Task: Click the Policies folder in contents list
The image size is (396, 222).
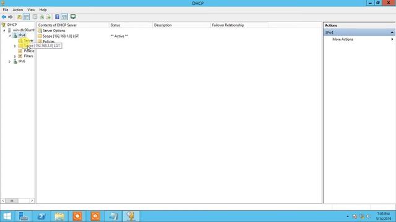Action: click(x=48, y=41)
